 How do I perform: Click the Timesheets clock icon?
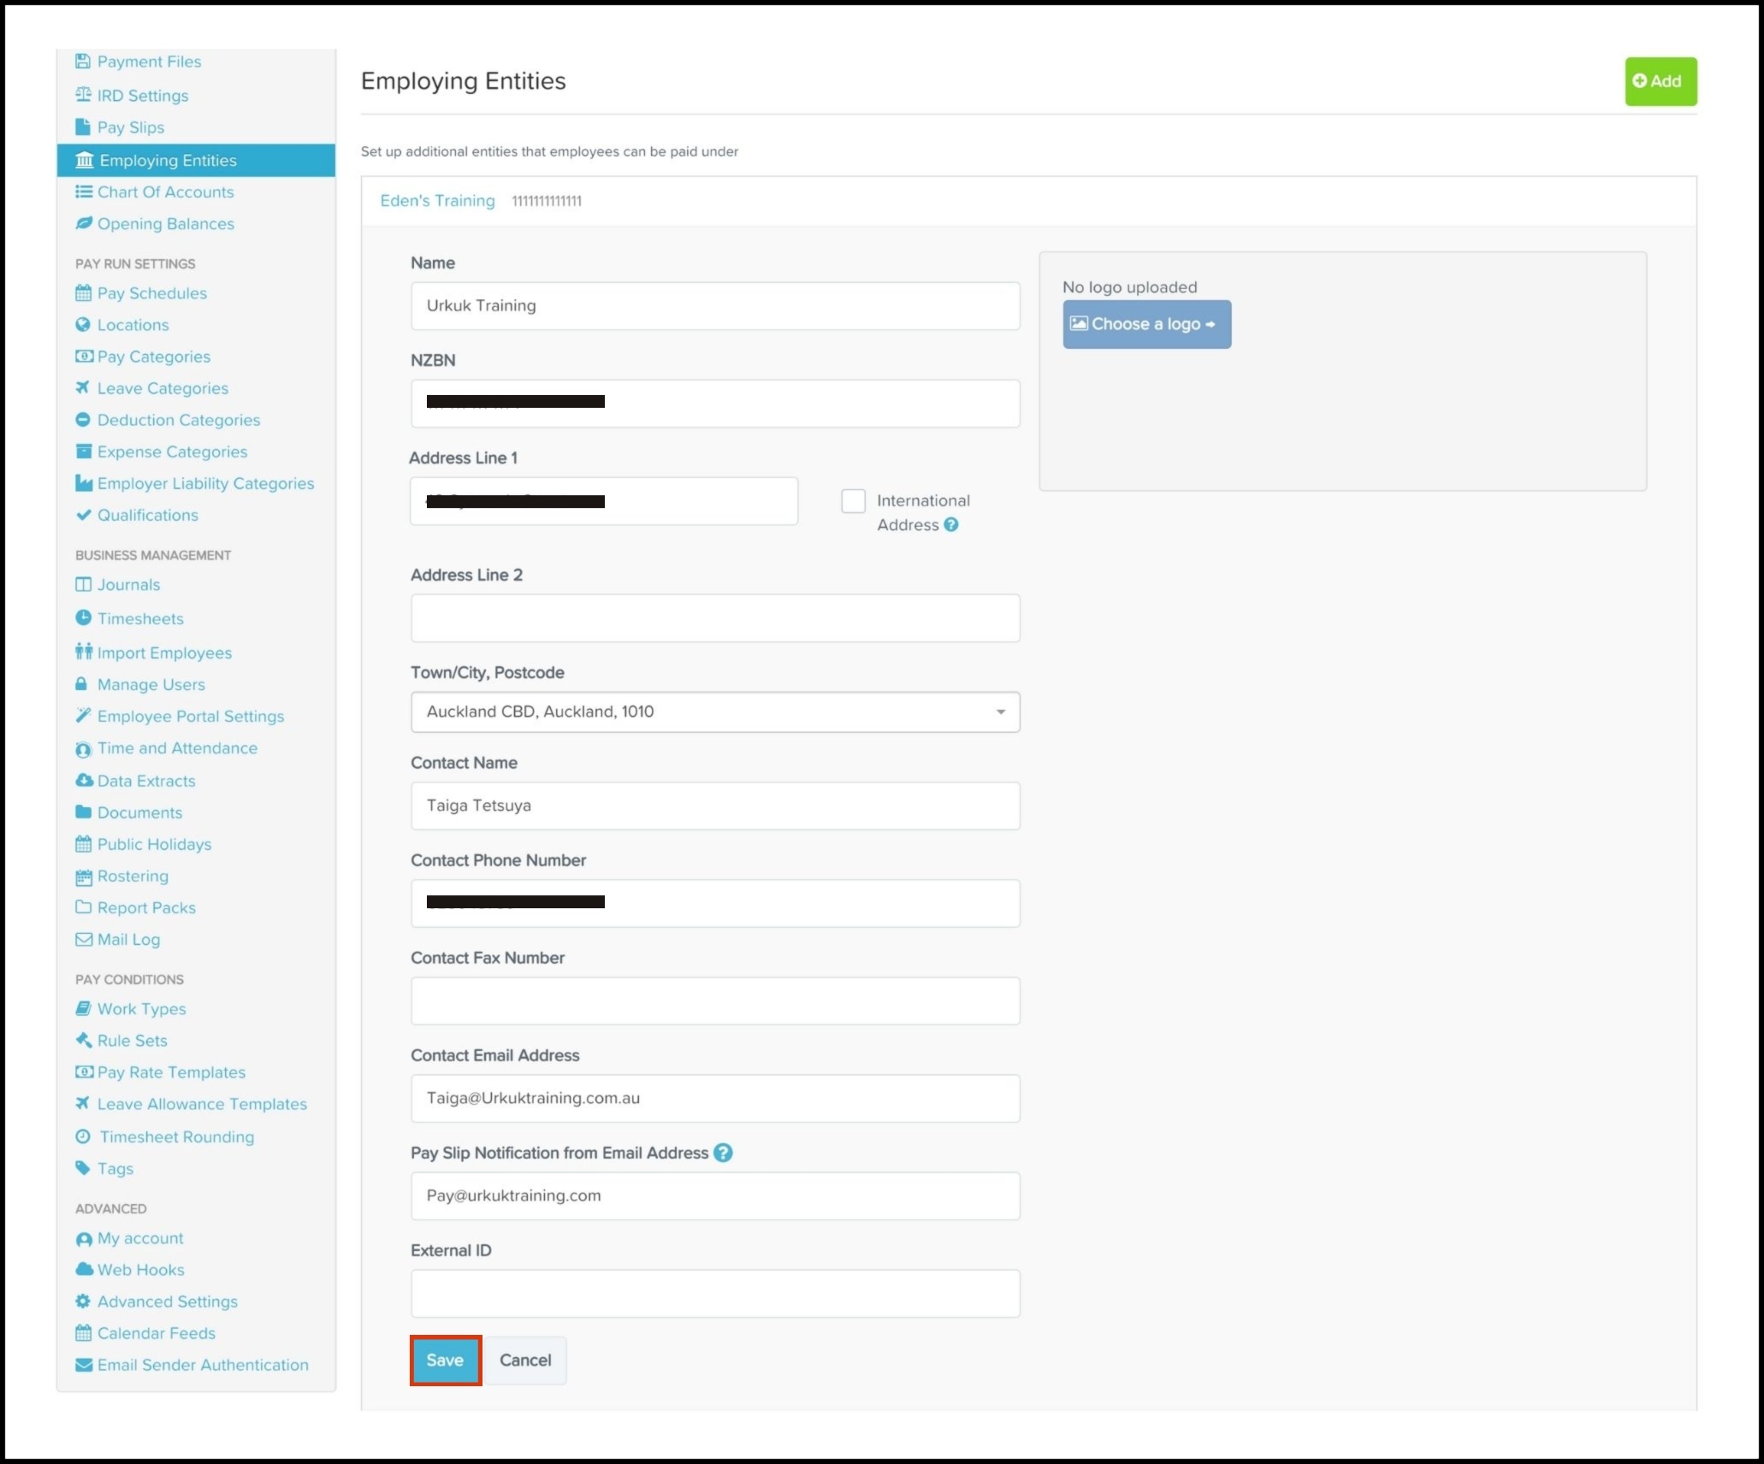coord(83,618)
